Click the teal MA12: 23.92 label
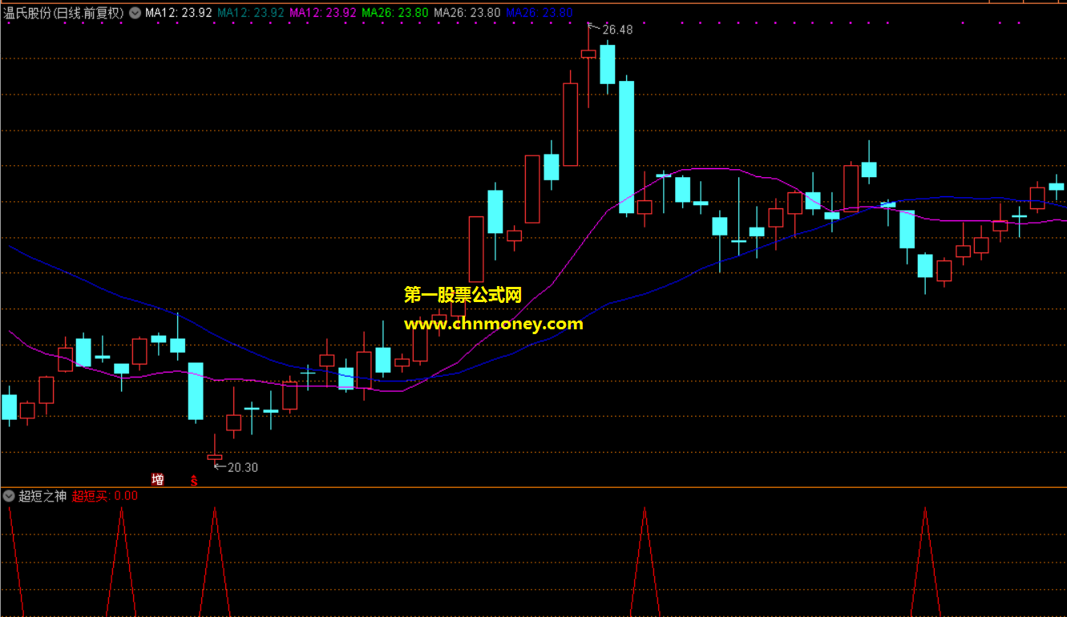Viewport: 1067px width, 617px height. (x=251, y=13)
